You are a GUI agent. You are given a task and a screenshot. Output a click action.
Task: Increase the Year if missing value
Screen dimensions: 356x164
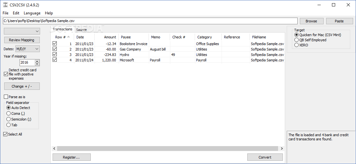(x=37, y=61)
